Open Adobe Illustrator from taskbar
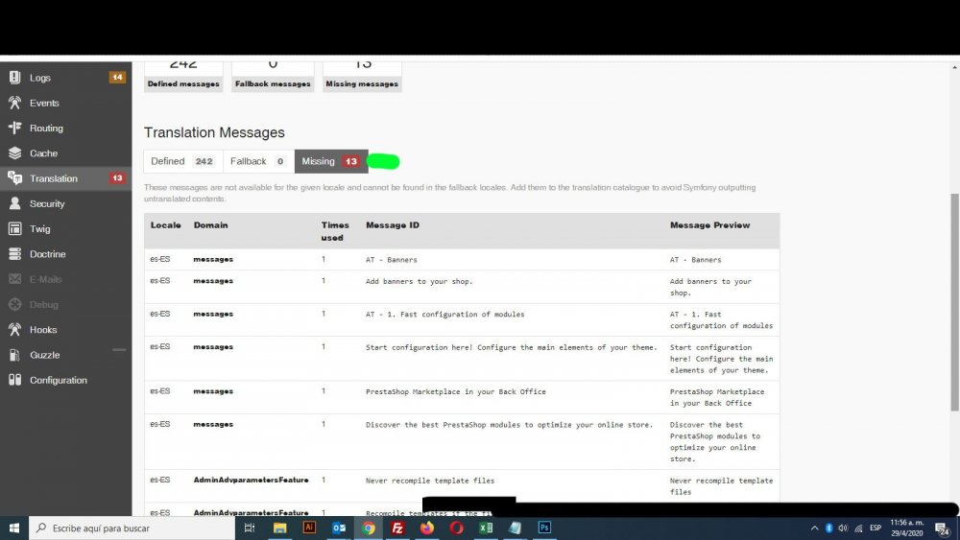The image size is (960, 540). (x=309, y=528)
